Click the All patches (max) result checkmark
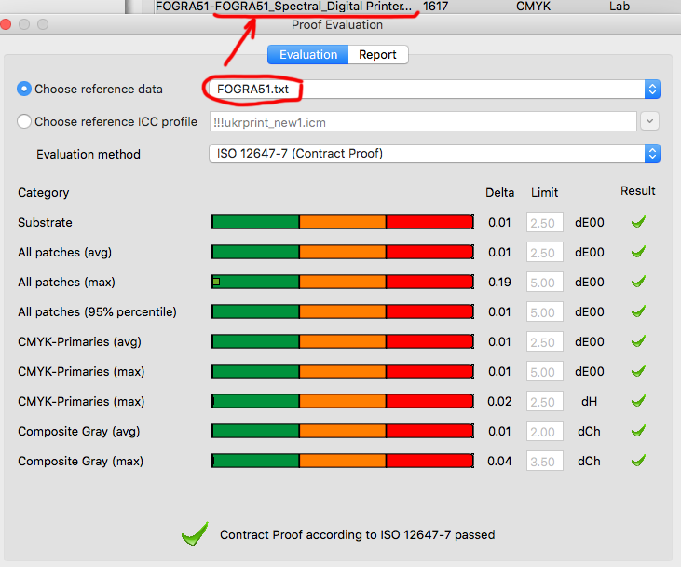This screenshot has height=567, width=681. 638,282
